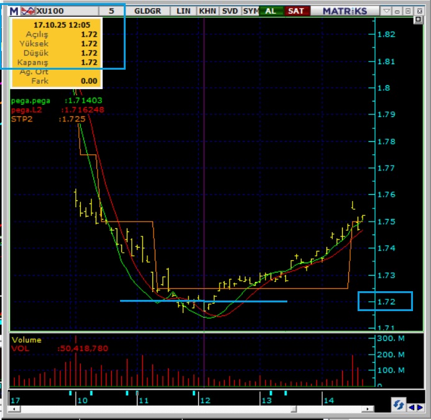The height and width of the screenshot is (420, 431).
Task: Click the chart icon beside XU100
Action: [28, 11]
